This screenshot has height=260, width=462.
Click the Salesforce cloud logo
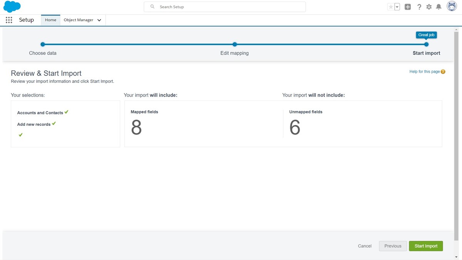tap(11, 6)
